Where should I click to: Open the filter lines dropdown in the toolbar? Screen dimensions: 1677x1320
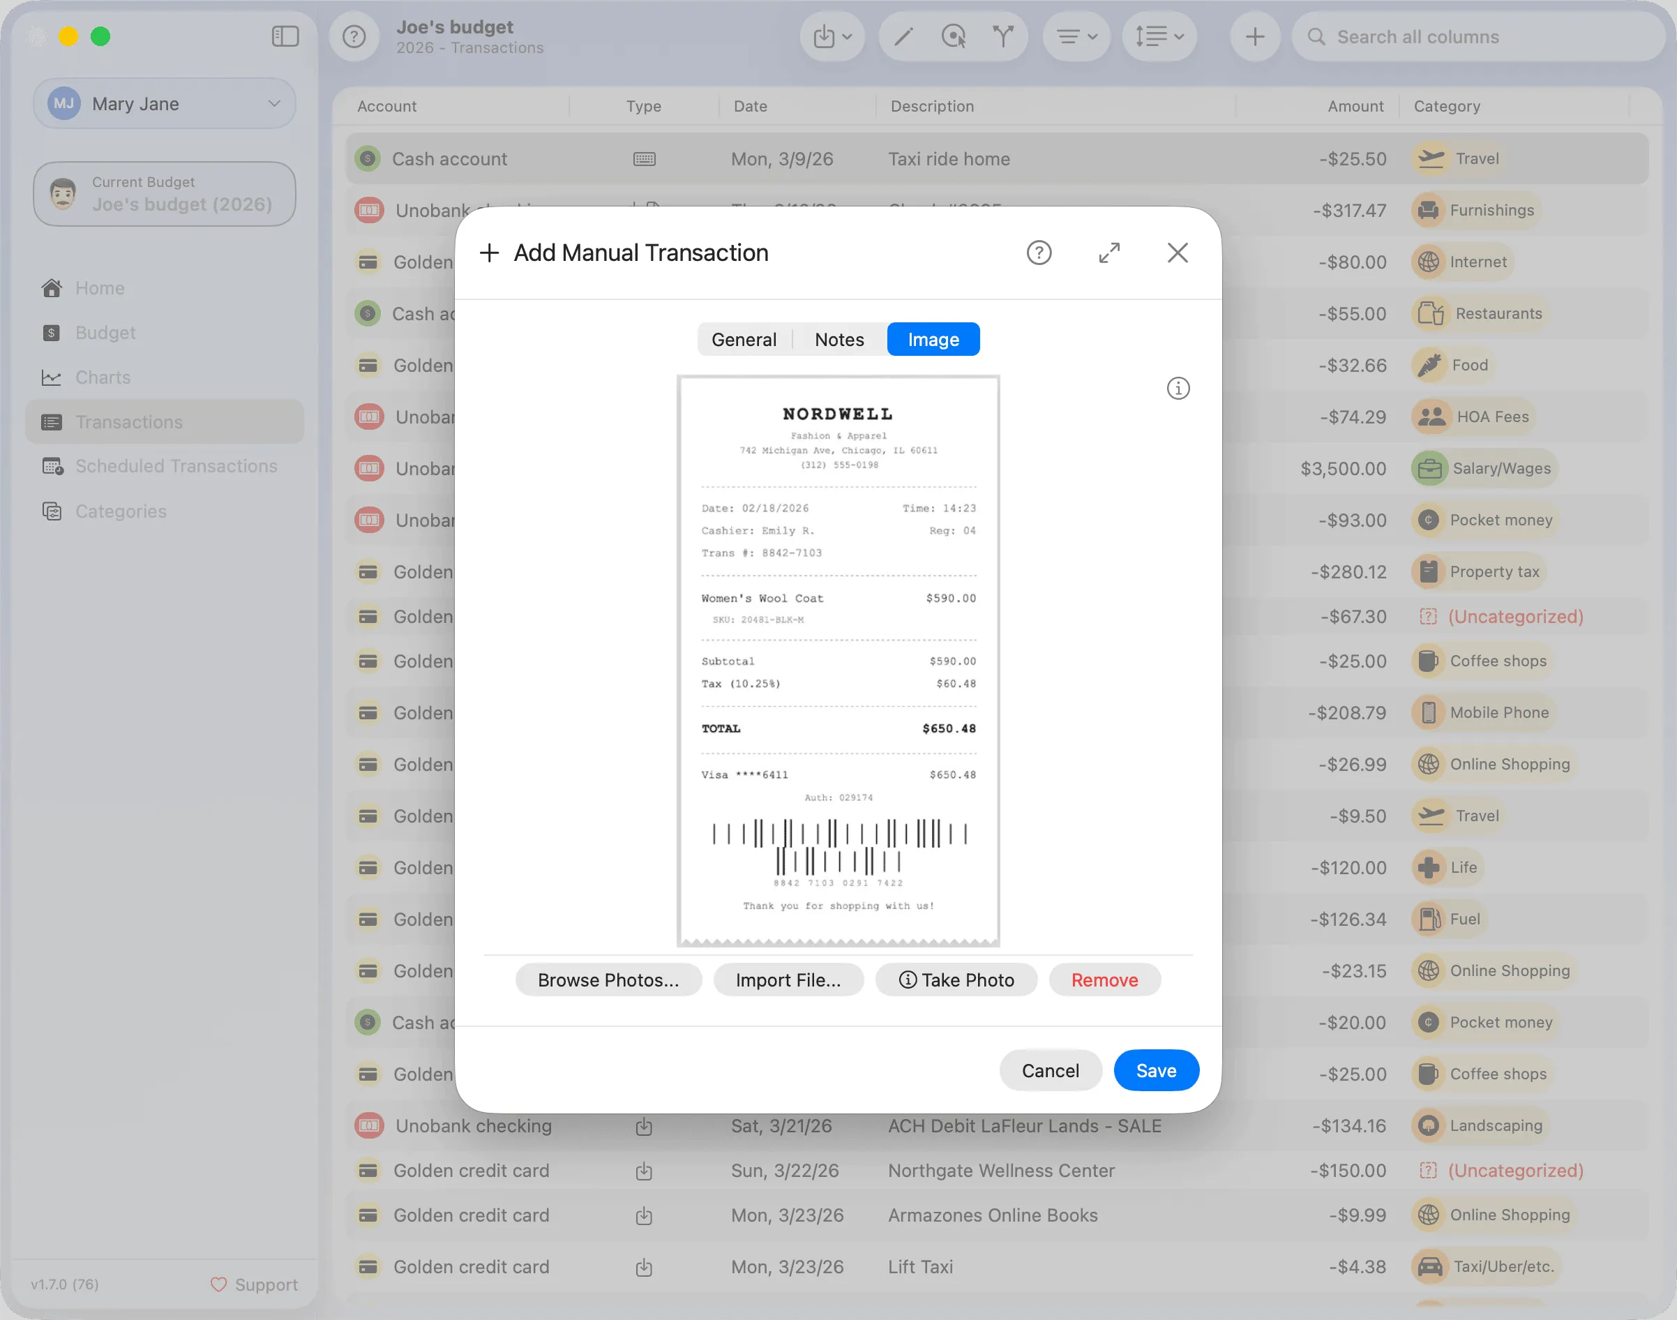[1076, 36]
